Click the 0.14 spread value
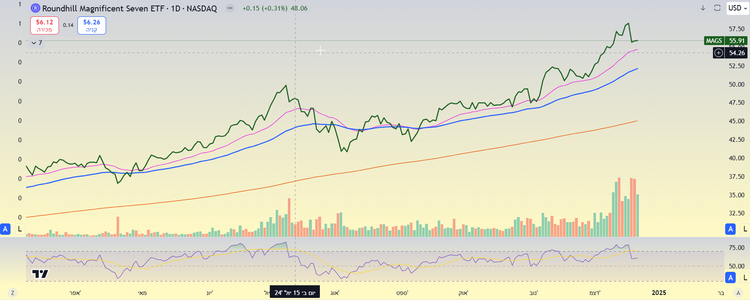 [x=68, y=25]
